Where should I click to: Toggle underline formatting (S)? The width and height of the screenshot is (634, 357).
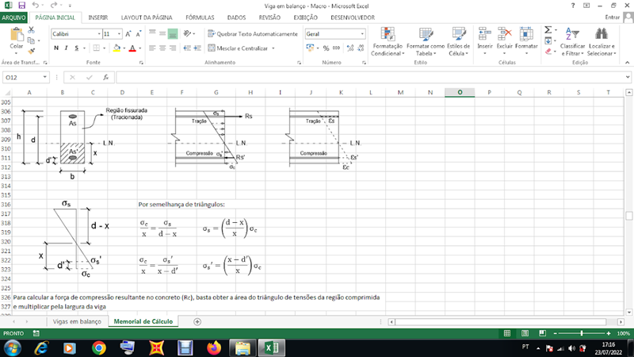click(x=76, y=48)
